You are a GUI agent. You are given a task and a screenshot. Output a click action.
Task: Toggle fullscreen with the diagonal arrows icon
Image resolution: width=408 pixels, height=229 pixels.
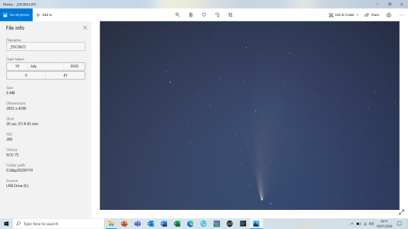coord(402,212)
